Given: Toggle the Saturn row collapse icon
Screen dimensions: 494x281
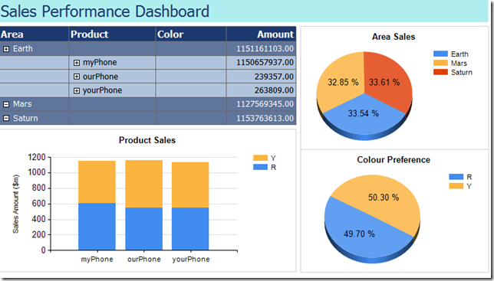Looking at the screenshot, I should [6, 118].
